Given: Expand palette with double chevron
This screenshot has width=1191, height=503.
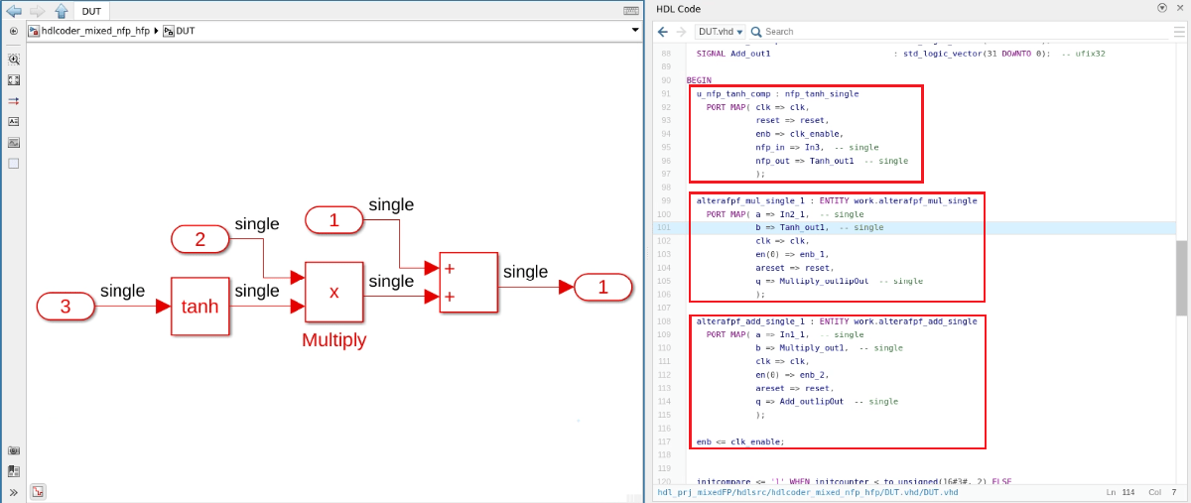Looking at the screenshot, I should click(14, 492).
